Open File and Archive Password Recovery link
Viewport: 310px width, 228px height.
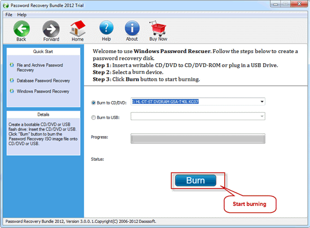click(x=40, y=68)
